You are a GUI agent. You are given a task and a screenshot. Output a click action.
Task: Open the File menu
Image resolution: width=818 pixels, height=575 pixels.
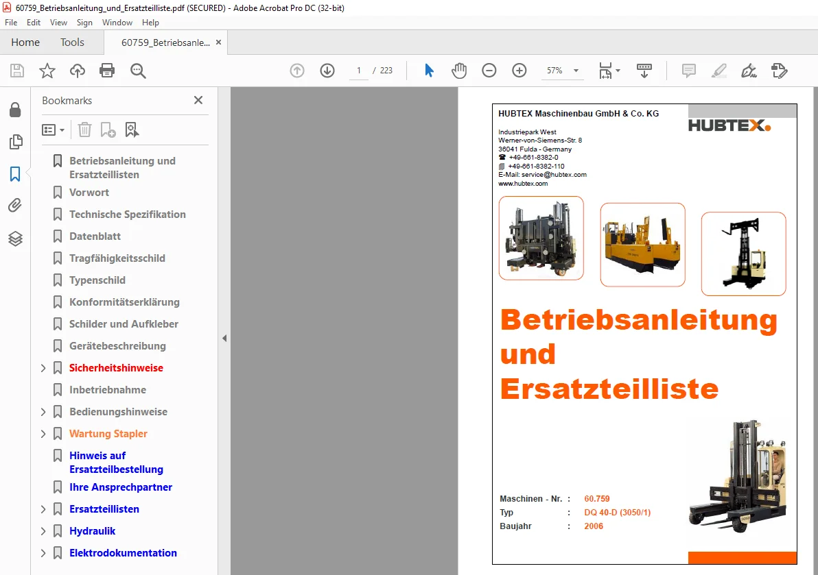tap(11, 23)
